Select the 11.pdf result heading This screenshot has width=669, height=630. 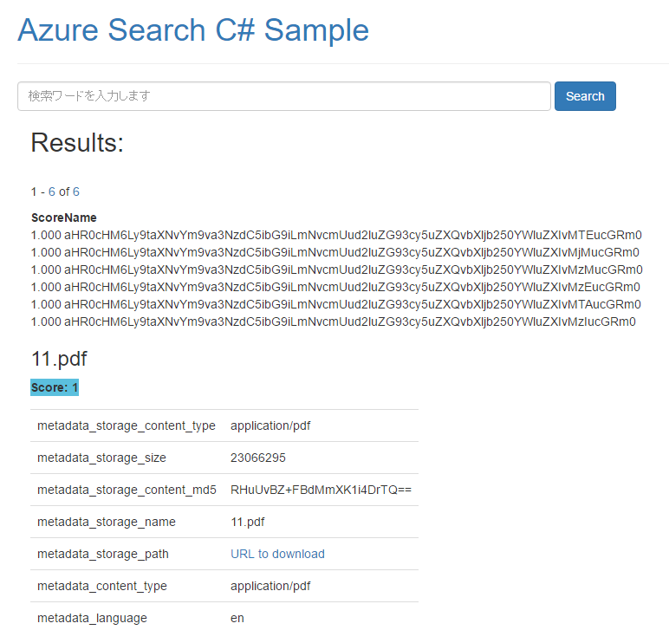[x=59, y=359]
